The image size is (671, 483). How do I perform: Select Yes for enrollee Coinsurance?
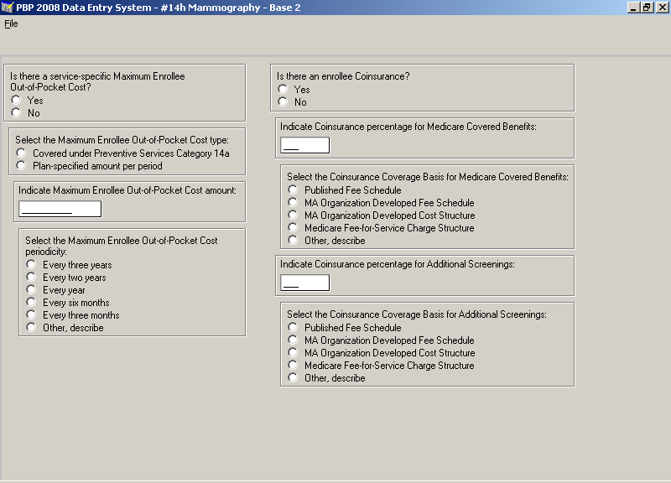(283, 89)
